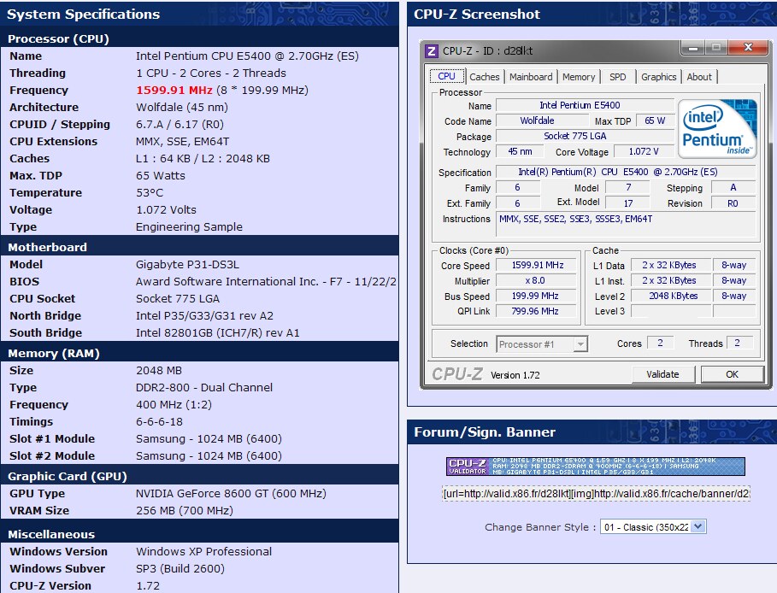Select the Memory tab

(579, 77)
